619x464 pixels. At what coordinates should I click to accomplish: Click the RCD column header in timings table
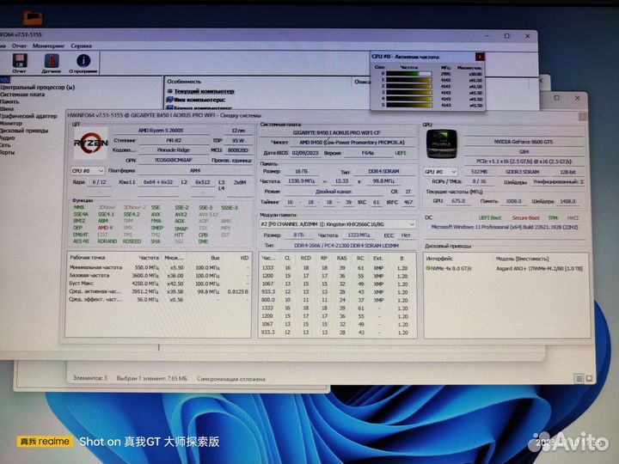click(x=305, y=258)
